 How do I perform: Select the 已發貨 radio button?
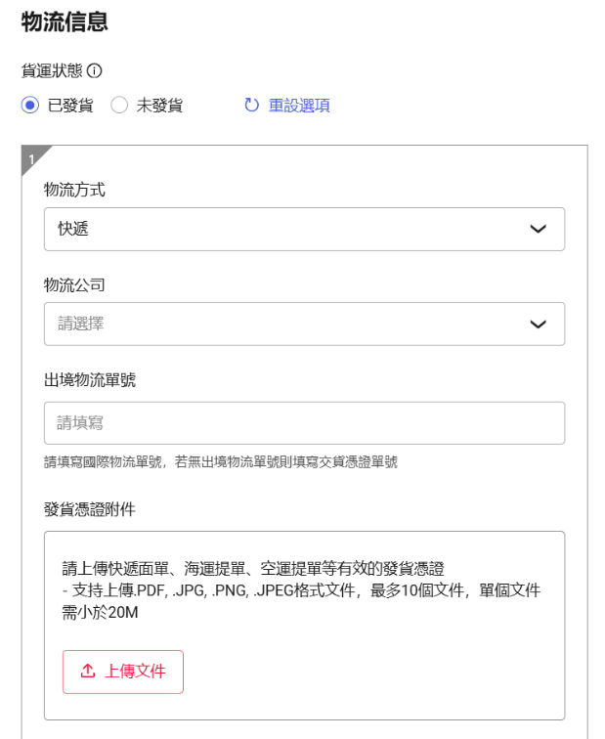(30, 105)
